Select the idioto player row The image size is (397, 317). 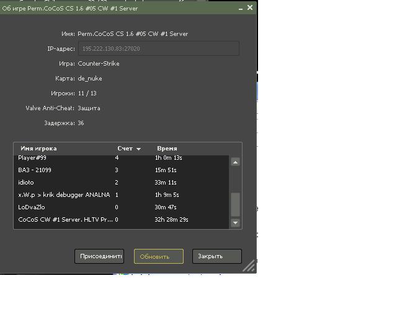click(122, 182)
